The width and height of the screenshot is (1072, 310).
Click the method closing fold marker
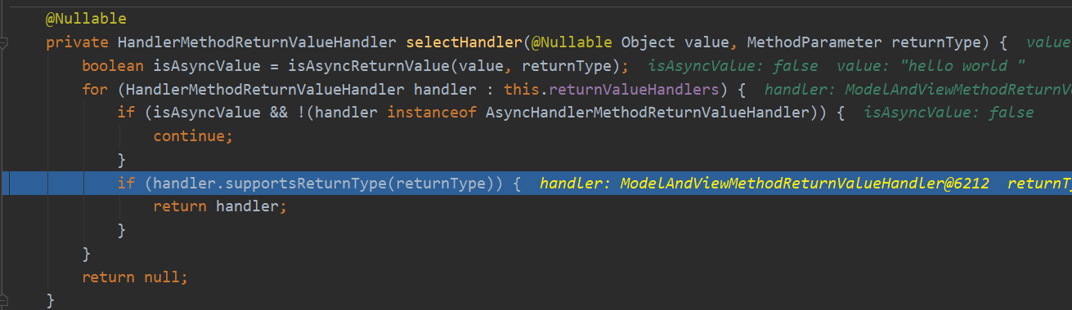pyautogui.click(x=3, y=299)
